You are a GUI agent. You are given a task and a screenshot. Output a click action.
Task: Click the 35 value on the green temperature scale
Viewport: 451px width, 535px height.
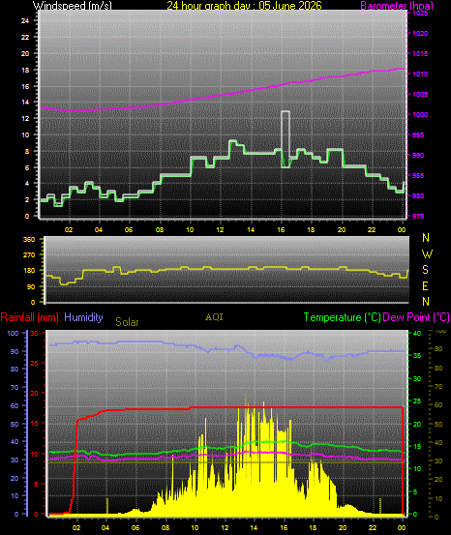tap(417, 355)
